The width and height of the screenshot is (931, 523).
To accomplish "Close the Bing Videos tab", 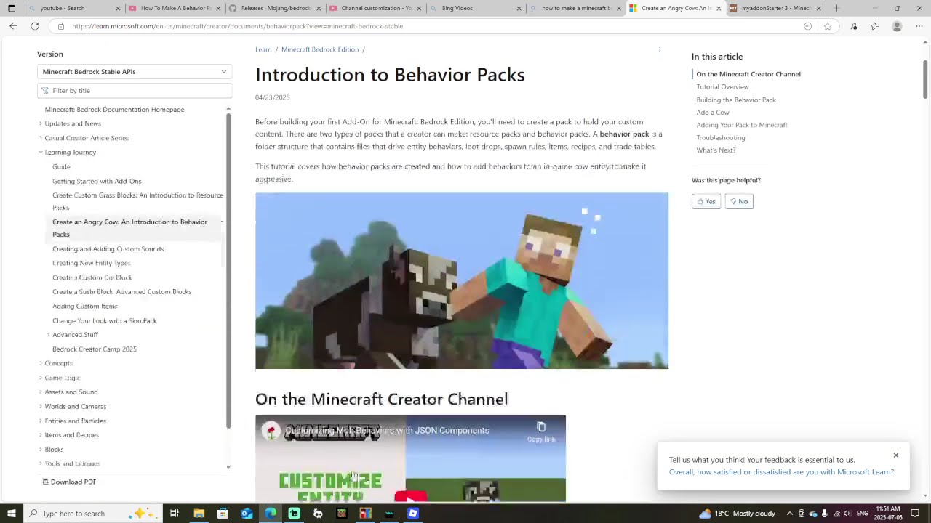I will coord(519,8).
